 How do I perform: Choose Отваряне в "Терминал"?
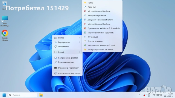click(x=67, y=68)
